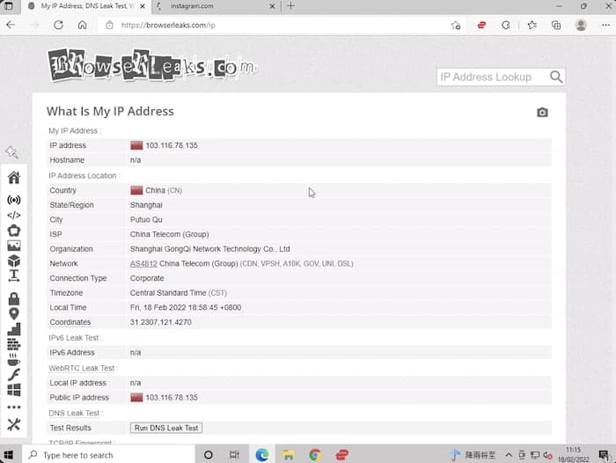Show hidden system tray icons chevron

pos(509,455)
